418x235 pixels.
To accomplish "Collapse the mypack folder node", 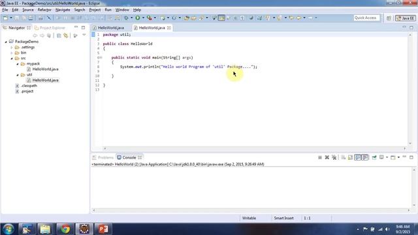I will (x=18, y=64).
